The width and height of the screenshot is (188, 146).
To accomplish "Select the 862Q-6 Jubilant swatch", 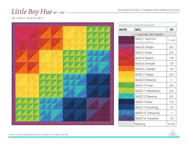I will pyautogui.click(x=126, y=69).
